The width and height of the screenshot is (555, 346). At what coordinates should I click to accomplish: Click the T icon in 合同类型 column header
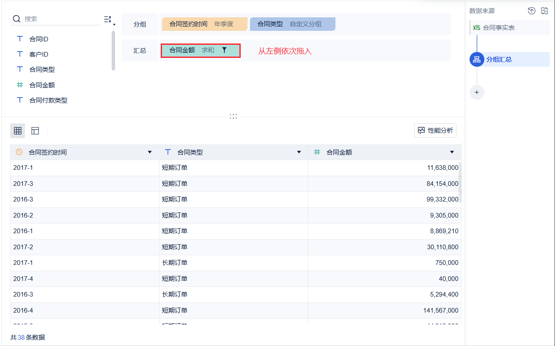(x=168, y=152)
